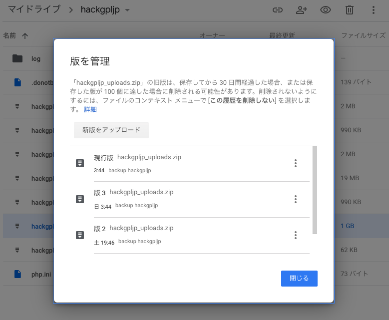The image size is (389, 320).
Task: Select the 現行版 file icon
Action: click(x=79, y=163)
